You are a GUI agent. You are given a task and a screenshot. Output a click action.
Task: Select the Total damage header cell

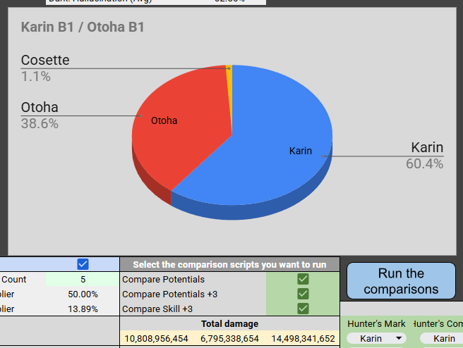coord(229,323)
